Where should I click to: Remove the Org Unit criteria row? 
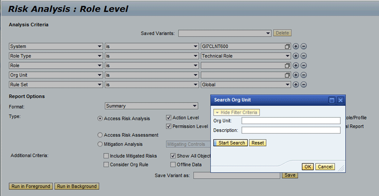[304, 75]
